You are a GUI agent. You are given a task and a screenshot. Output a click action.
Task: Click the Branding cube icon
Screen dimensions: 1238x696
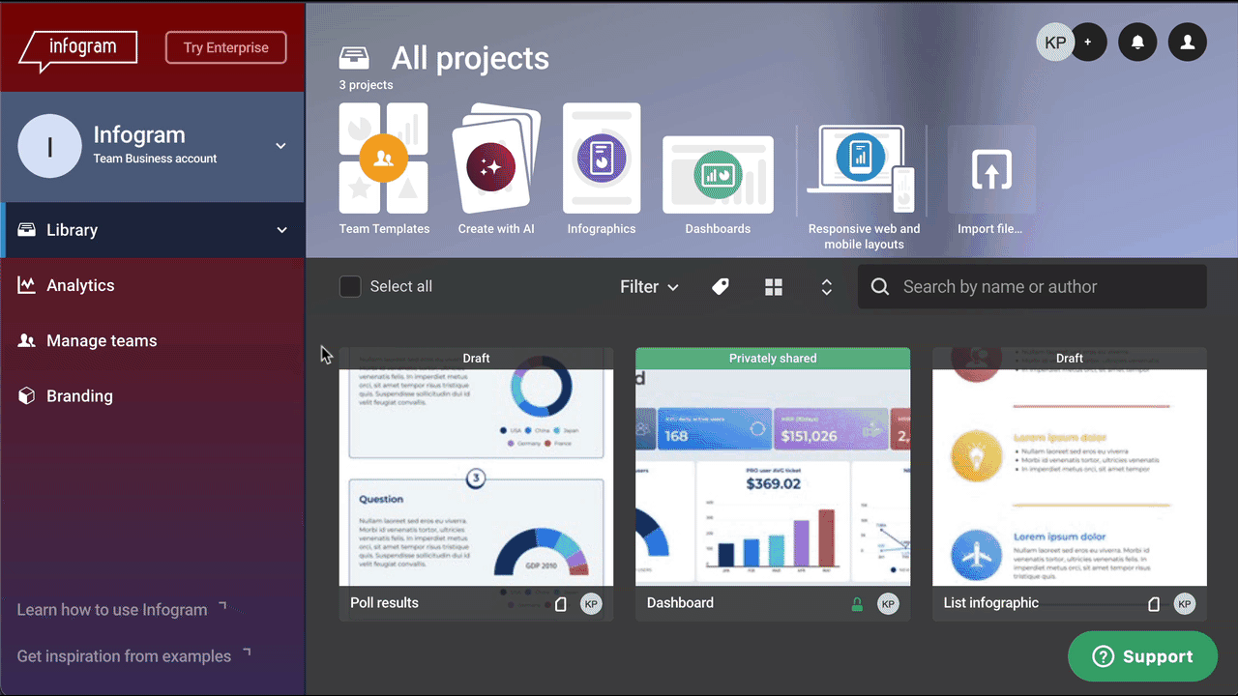pos(27,395)
